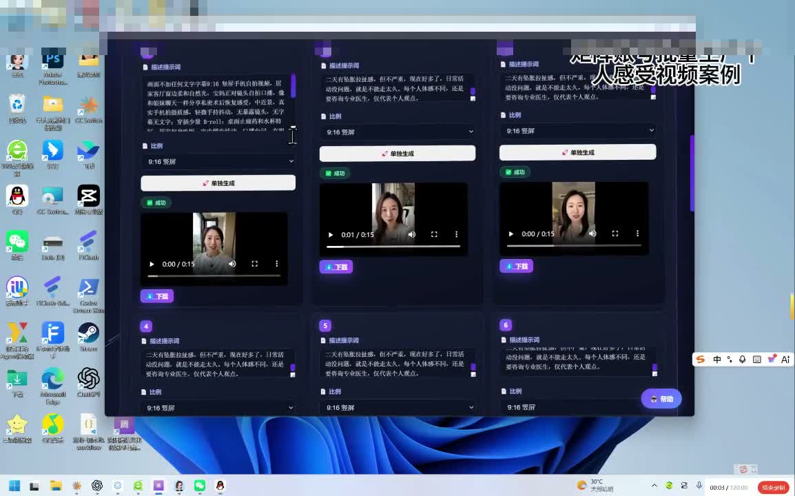The image size is (795, 496).
Task: Download the first card's video
Action: click(x=156, y=296)
